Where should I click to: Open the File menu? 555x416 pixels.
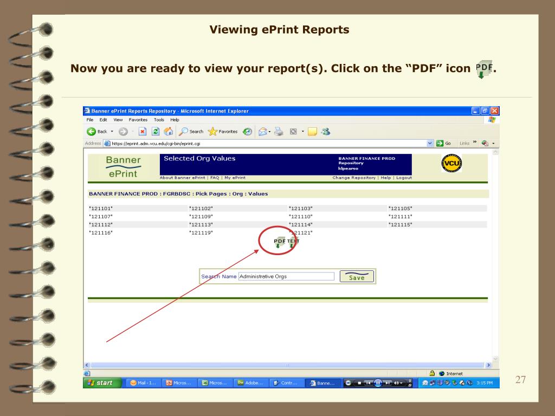(90, 120)
